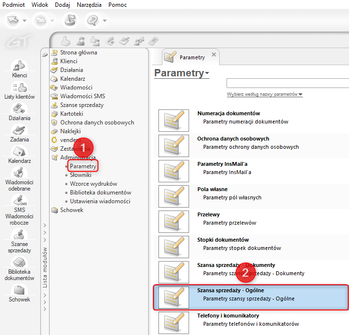Screen dimensions: 349x335
Task: Select Ustawienia wiadomości under Administracja
Action: coord(100,201)
